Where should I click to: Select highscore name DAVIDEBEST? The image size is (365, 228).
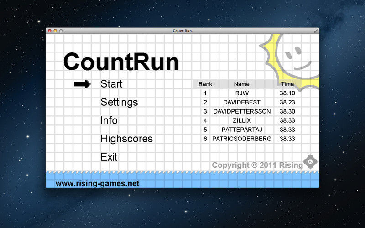[242, 102]
